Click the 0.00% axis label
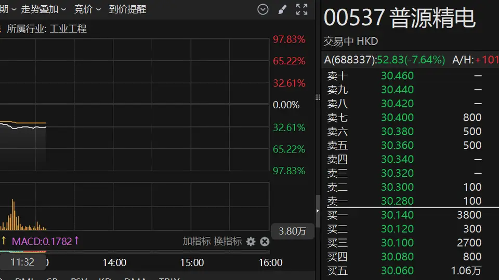The width and height of the screenshot is (499, 280). pos(286,105)
